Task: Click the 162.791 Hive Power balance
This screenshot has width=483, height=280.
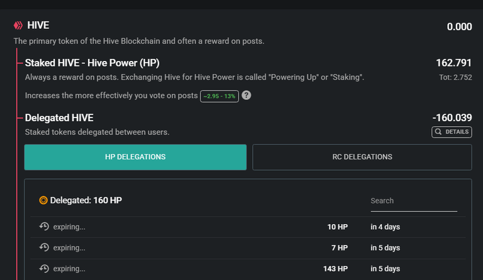Action: (453, 63)
